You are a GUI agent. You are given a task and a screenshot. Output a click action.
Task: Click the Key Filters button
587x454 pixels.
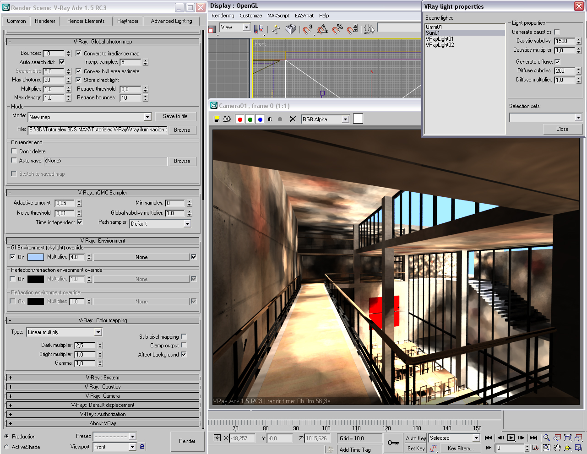tap(461, 449)
